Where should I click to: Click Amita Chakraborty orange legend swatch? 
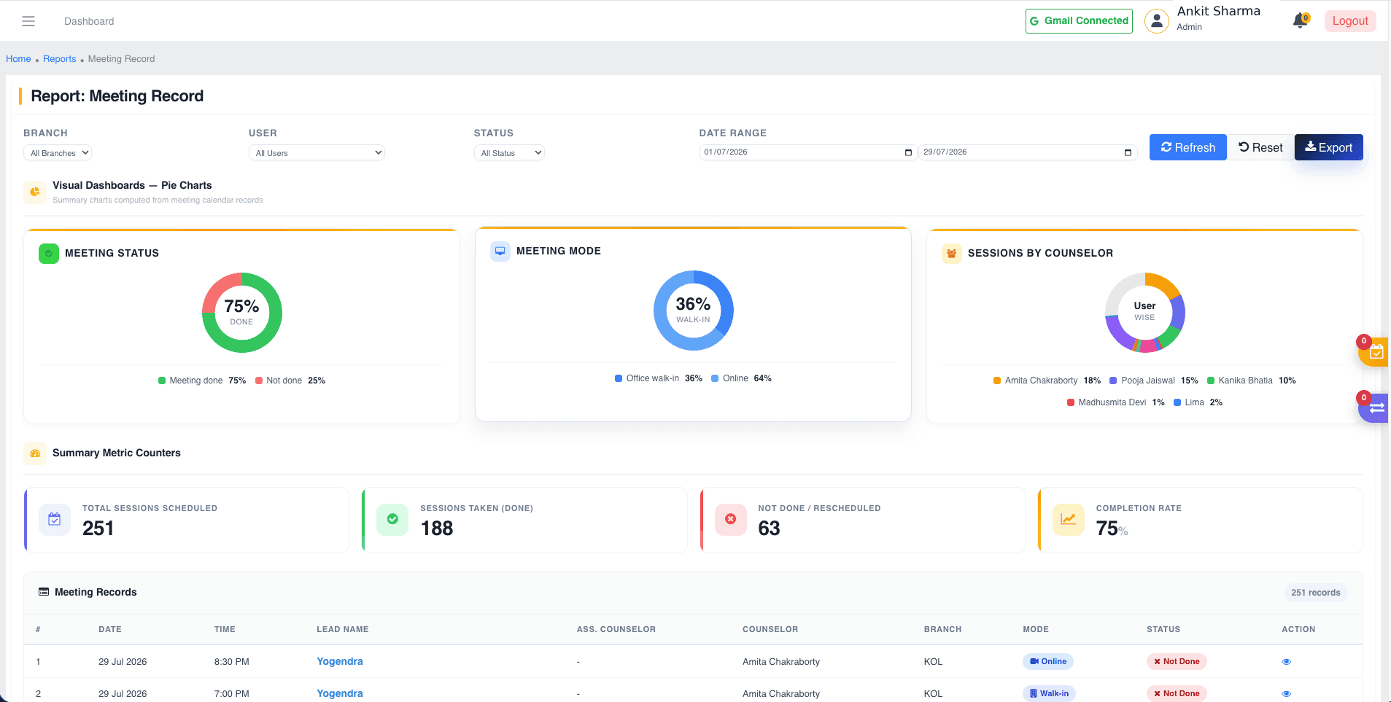pos(997,381)
